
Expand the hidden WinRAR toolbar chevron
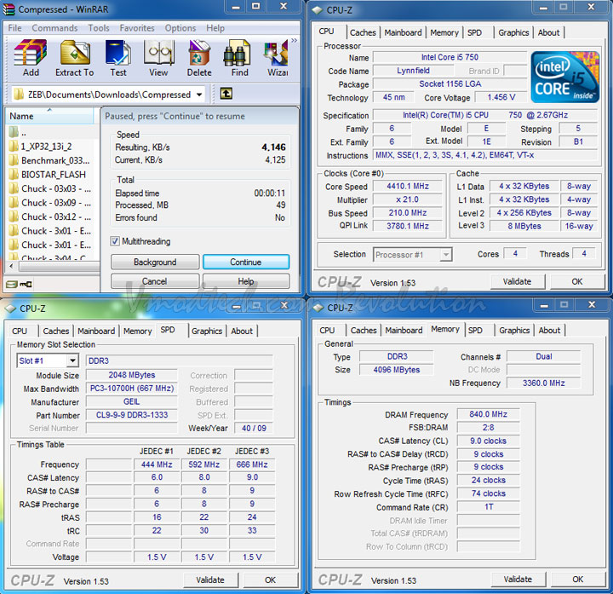(294, 40)
